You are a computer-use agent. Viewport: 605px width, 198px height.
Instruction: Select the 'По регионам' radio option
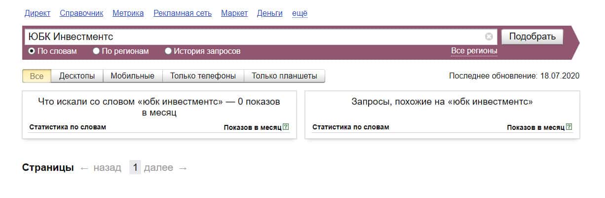pyautogui.click(x=96, y=51)
